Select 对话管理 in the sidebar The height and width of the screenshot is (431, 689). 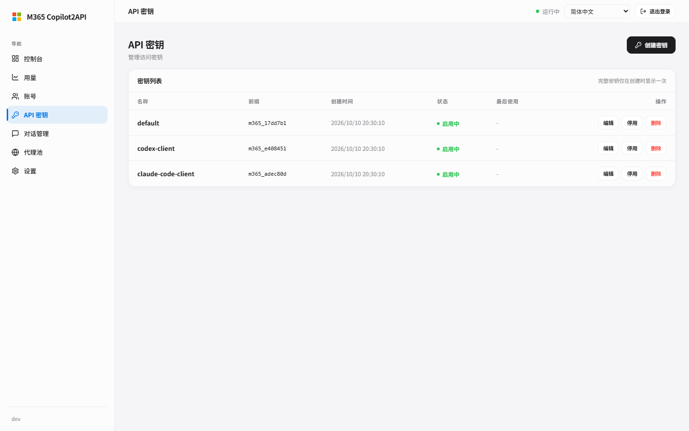(57, 134)
